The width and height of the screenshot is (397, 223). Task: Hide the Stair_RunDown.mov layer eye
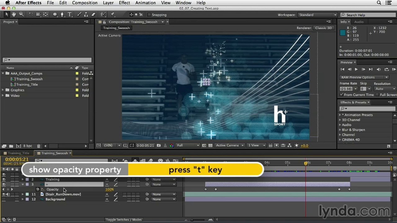4,194
